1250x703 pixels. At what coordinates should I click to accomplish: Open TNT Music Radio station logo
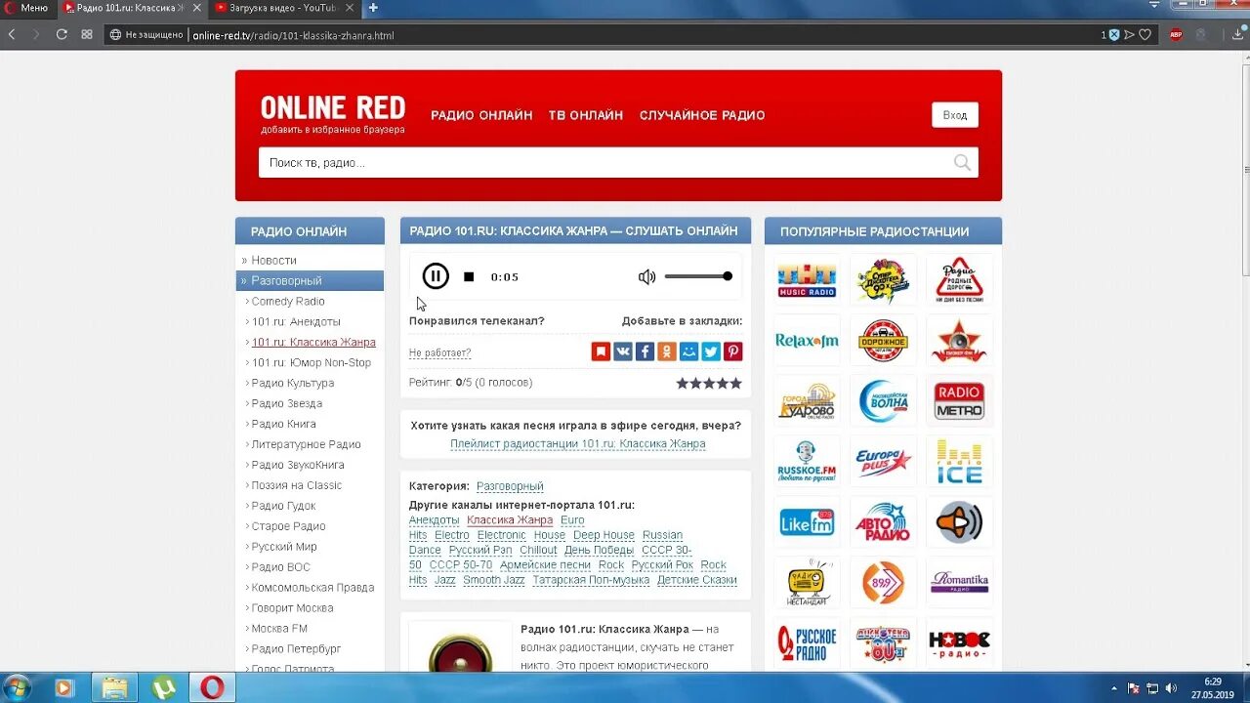807,279
